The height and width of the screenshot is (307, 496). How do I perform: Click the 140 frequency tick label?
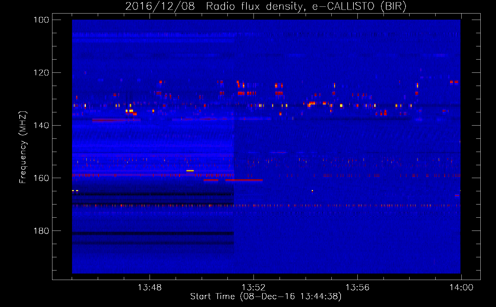tap(41, 125)
